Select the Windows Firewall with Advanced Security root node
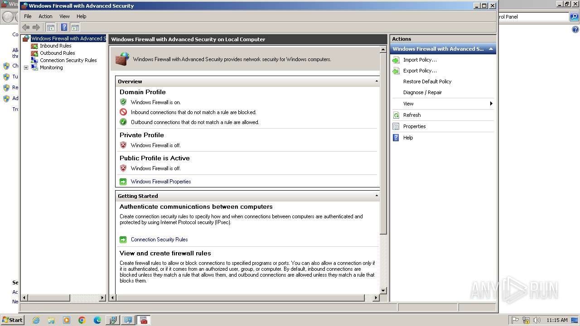Viewport: 580px width, 326px height. coord(68,38)
